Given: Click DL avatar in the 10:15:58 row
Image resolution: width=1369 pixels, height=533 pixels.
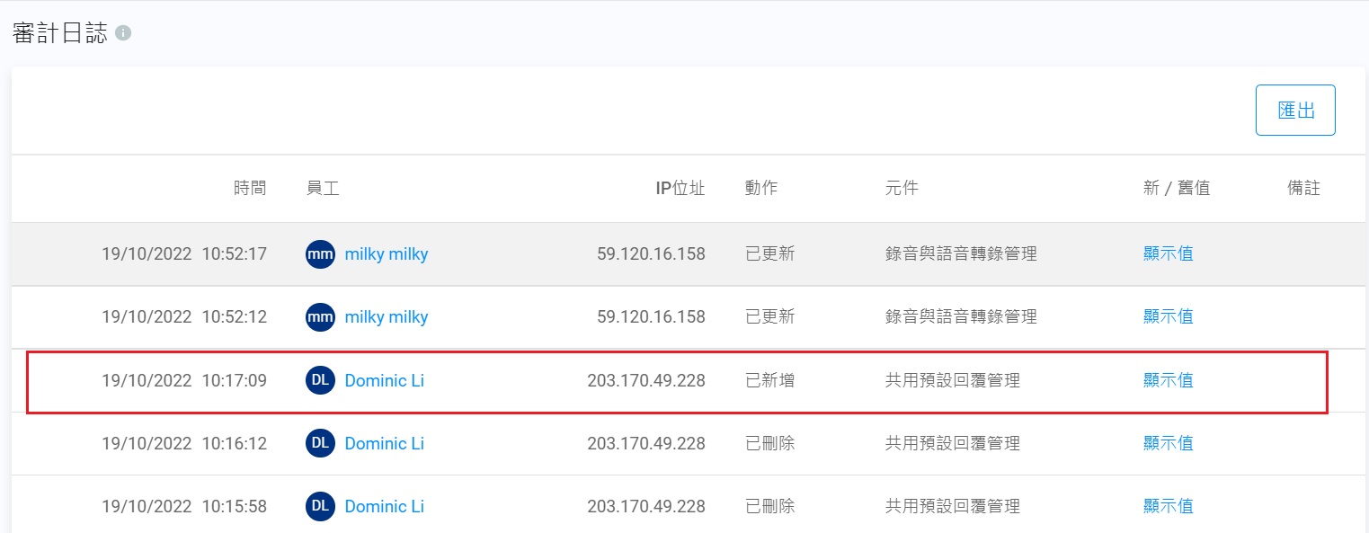Looking at the screenshot, I should pyautogui.click(x=320, y=506).
